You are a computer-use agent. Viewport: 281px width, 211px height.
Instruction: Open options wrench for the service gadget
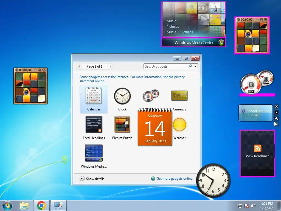click(276, 118)
